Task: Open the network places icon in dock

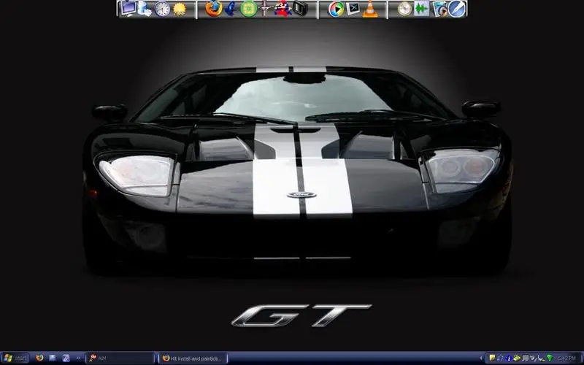Action: coord(145,9)
